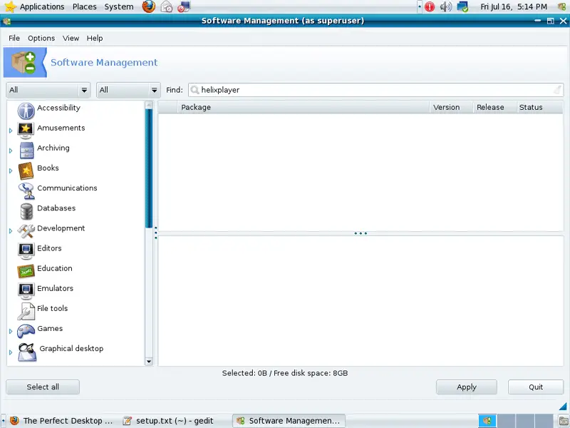This screenshot has width=570, height=428.
Task: Click the Accessibility category icon
Action: [x=26, y=111]
